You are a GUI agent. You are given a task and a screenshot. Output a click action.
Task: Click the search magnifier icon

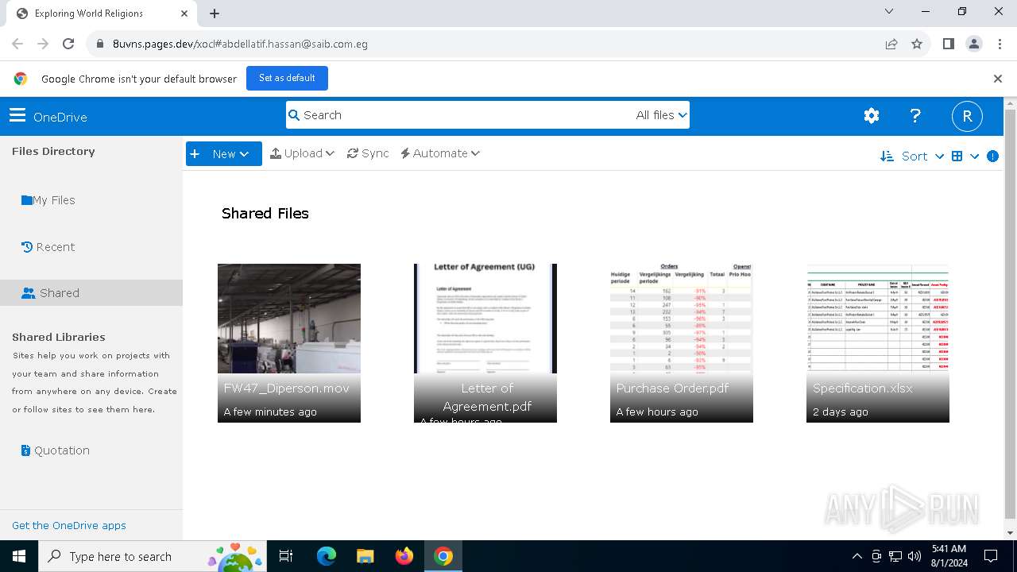[x=294, y=115]
